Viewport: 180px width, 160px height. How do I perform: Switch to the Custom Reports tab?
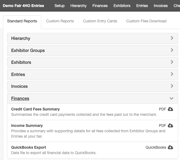60,21
